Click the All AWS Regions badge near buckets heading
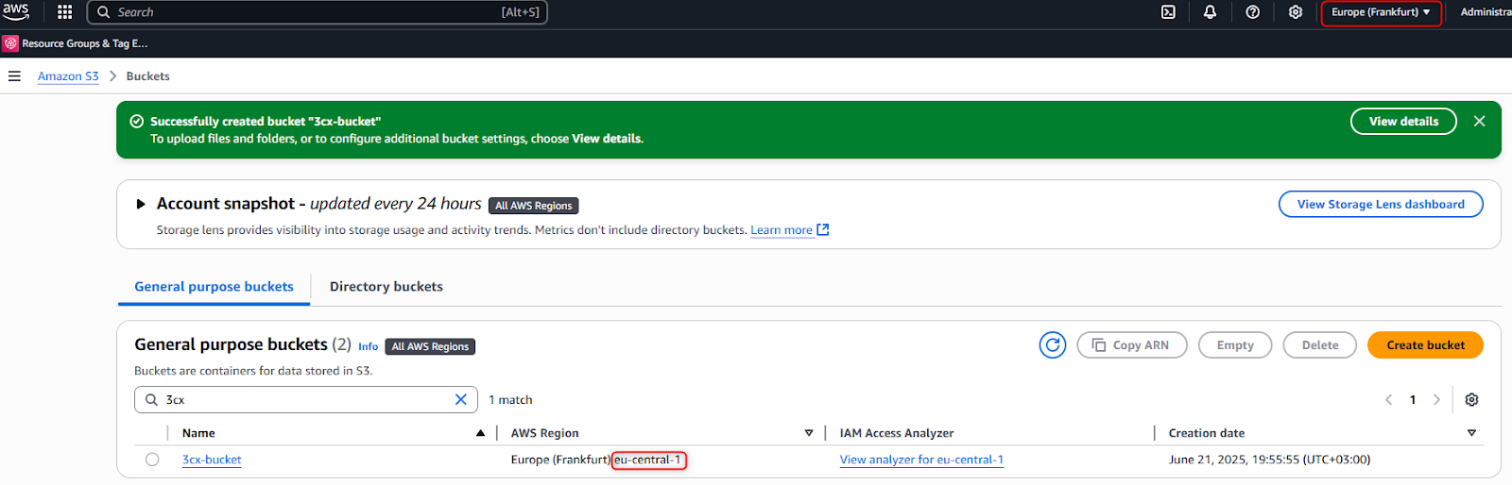This screenshot has width=1512, height=485. point(430,346)
